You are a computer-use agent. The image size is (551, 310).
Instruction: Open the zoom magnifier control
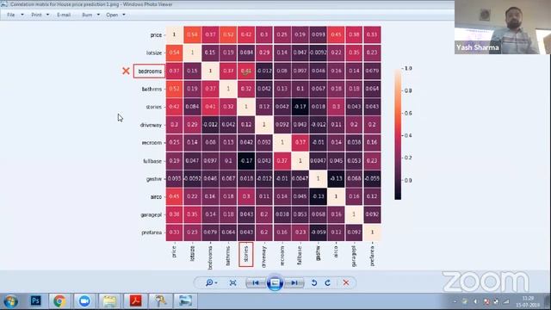tap(211, 282)
